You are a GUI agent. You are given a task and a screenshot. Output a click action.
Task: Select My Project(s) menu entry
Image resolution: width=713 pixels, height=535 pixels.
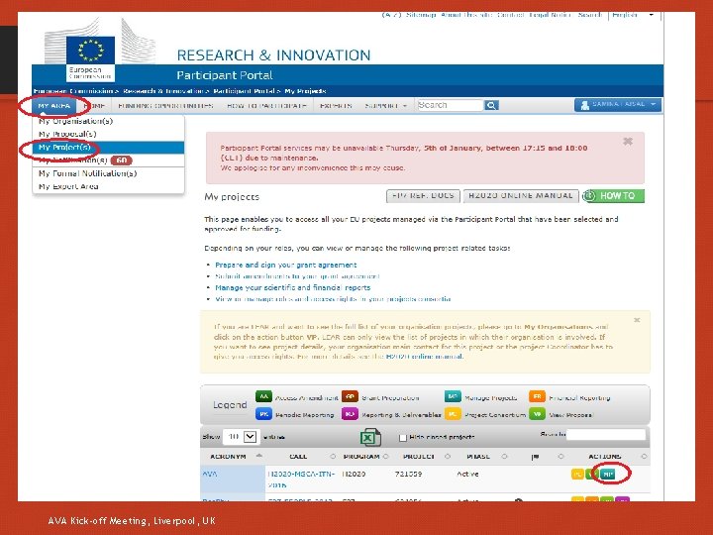click(x=108, y=147)
